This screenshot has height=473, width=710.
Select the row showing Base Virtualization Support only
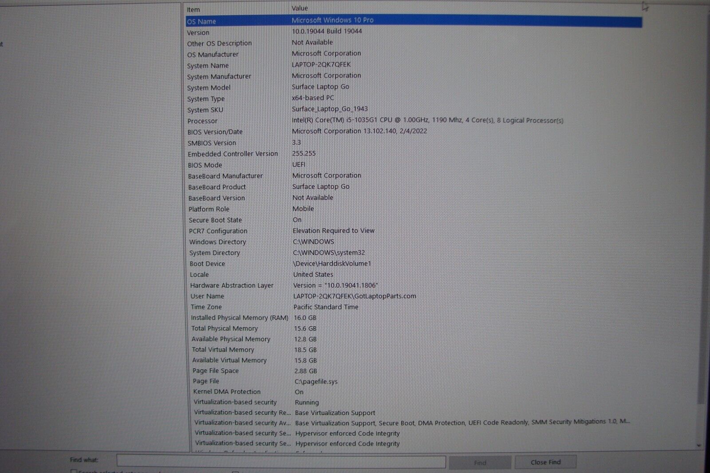(414, 413)
